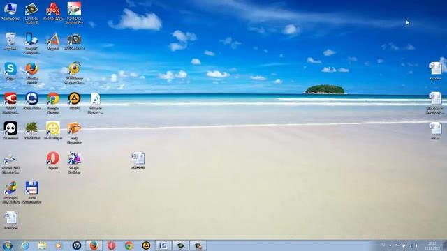Viewport: 447px width, 251px height.
Task: Launch Opera from the desktop shortcut
Action: click(53, 161)
